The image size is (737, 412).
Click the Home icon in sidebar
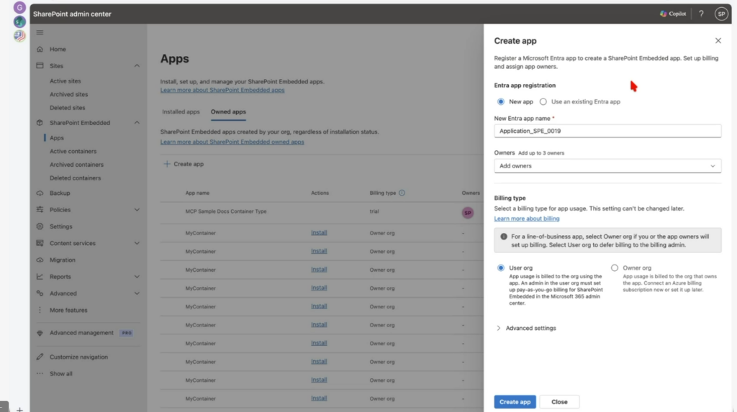40,49
